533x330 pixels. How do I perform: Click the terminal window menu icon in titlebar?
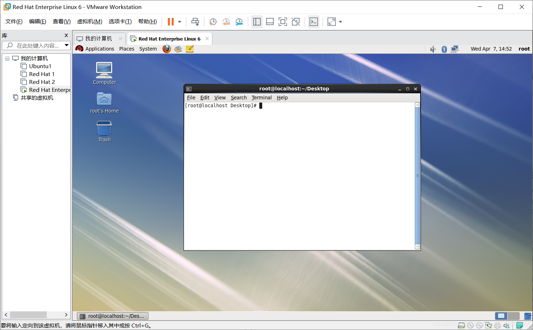pyautogui.click(x=189, y=89)
